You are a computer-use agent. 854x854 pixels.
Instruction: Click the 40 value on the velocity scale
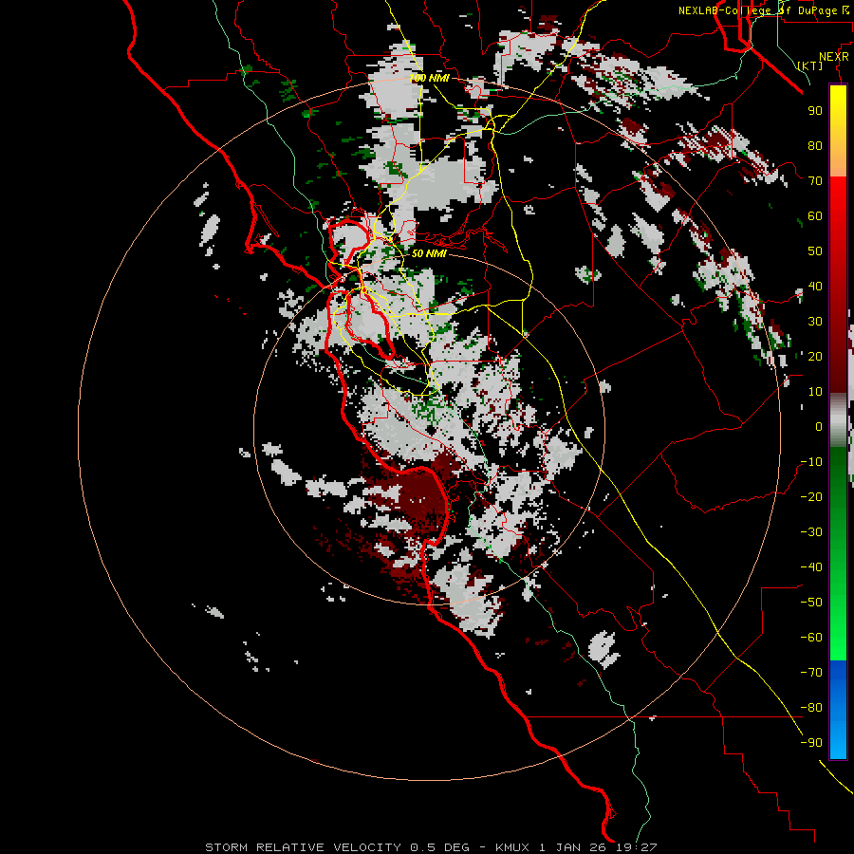pos(815,286)
